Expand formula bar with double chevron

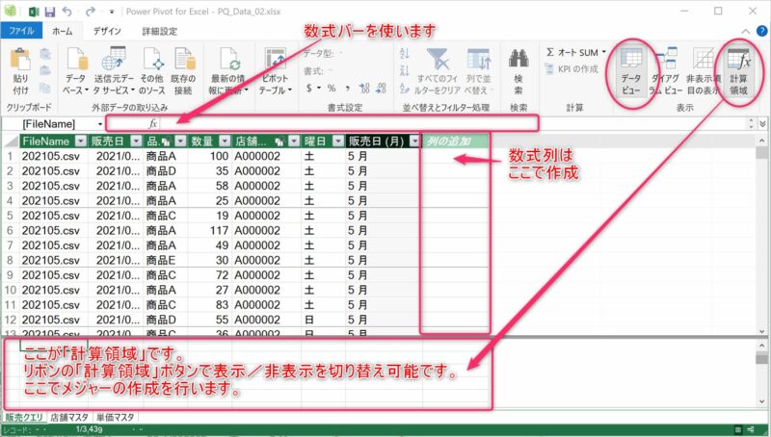[763, 124]
